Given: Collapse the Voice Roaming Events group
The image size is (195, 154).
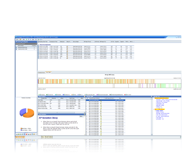Looking at the screenshot, I should (x=38, y=45).
